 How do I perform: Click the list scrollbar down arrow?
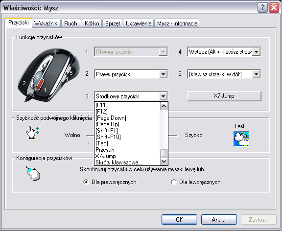coord(164,161)
